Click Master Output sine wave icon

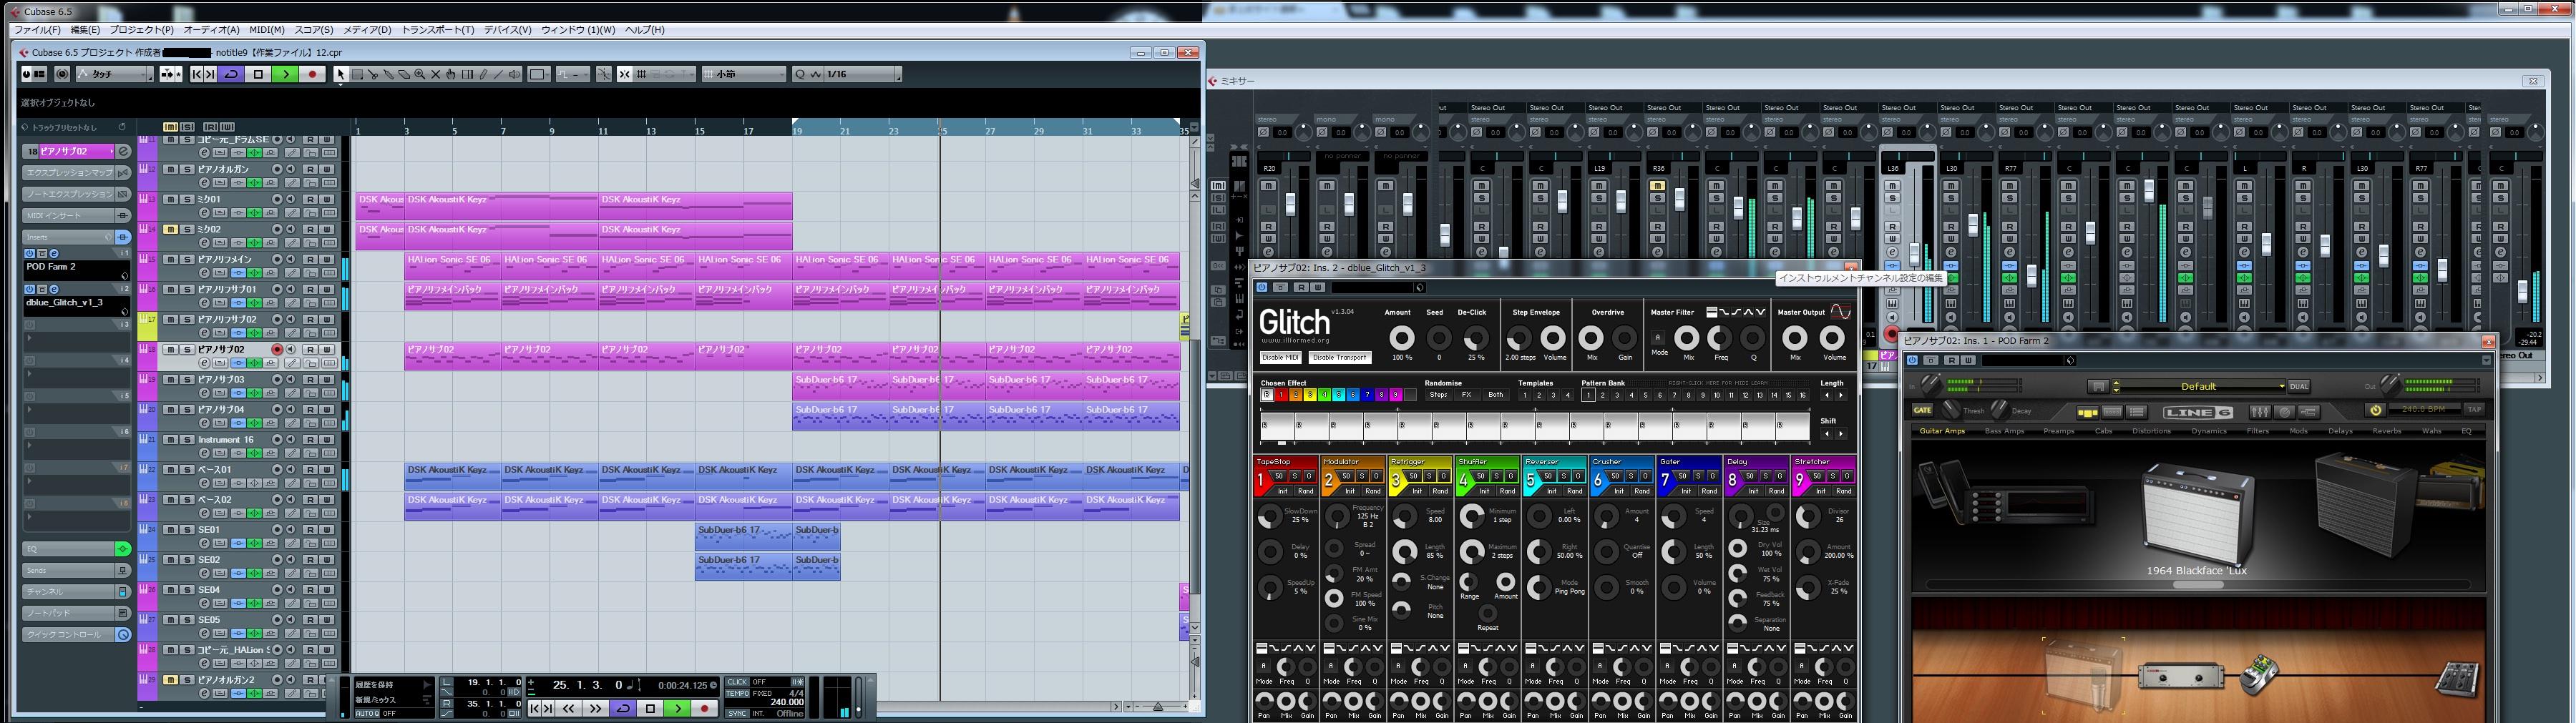(1840, 312)
